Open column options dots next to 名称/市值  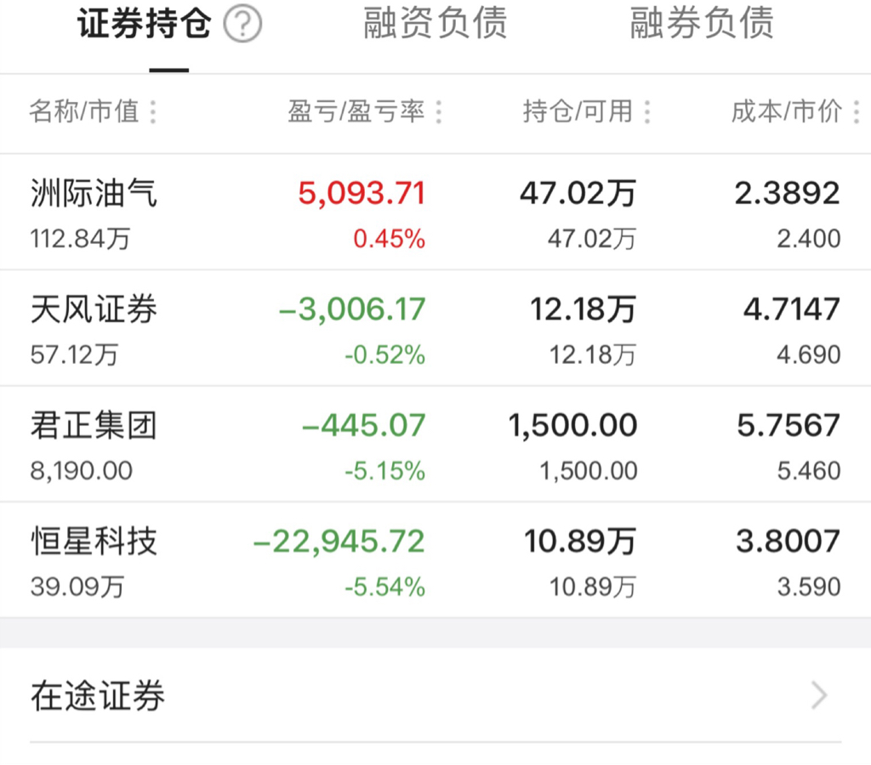[x=153, y=111]
